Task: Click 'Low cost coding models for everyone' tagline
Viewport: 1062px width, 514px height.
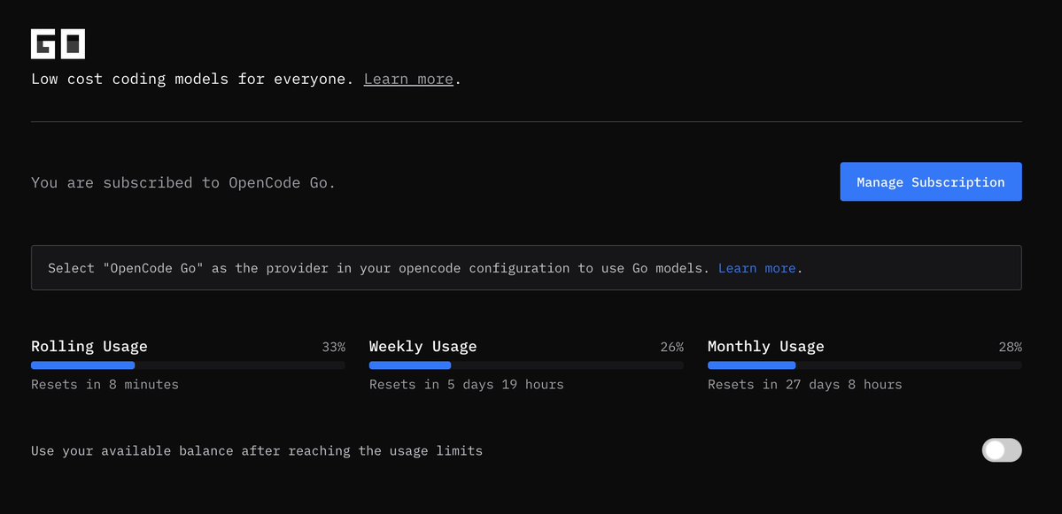Action: pos(192,79)
